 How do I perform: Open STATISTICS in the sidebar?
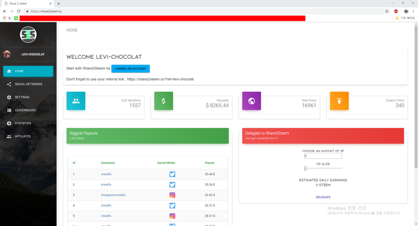click(x=28, y=123)
